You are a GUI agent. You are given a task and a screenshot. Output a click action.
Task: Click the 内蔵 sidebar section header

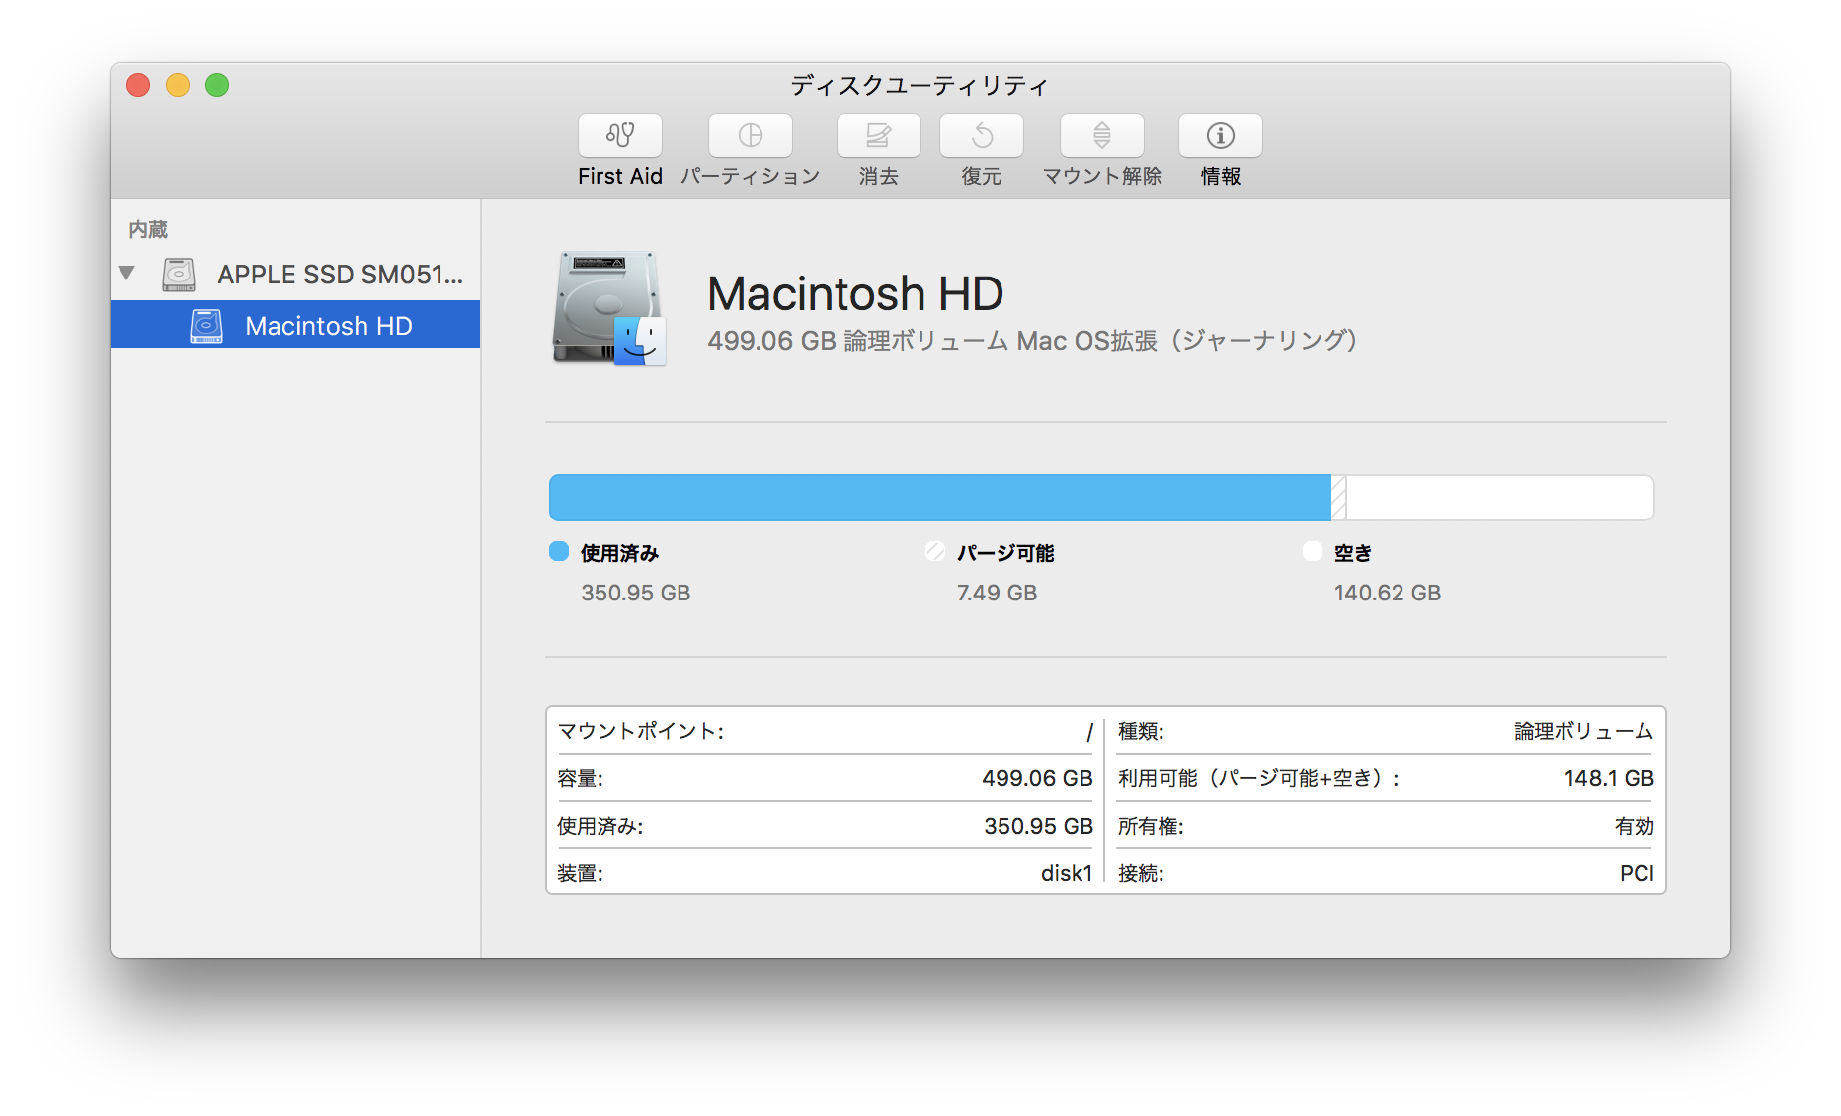tap(148, 229)
